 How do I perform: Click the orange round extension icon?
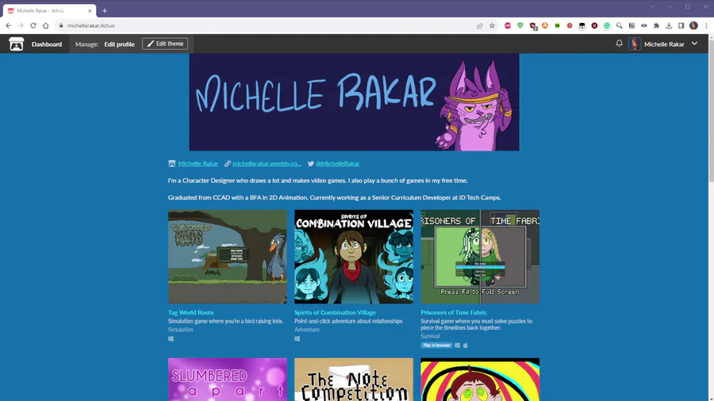pos(545,25)
